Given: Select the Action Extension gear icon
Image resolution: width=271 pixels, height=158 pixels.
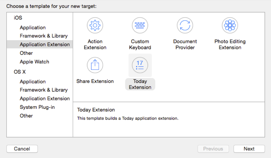Looking at the screenshot, I should tap(95, 25).
